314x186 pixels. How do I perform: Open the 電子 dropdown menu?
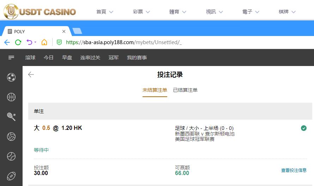point(251,12)
